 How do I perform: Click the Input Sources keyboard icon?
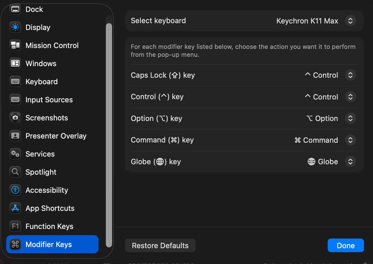(x=15, y=100)
